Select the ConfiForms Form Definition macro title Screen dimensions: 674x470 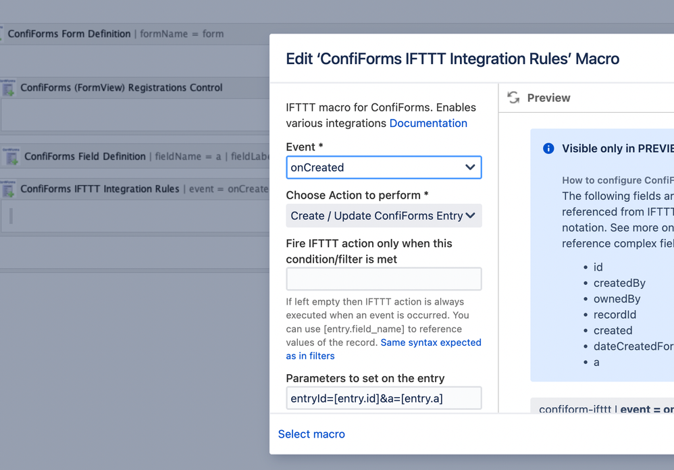coord(70,34)
